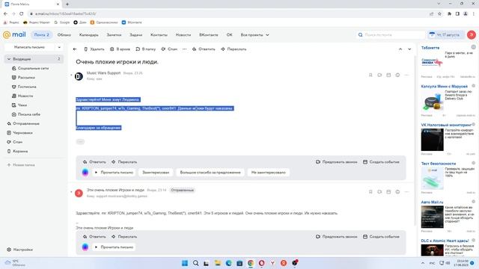Open the red user account avatar
Screen dimensions: 479x269
(x=471, y=35)
